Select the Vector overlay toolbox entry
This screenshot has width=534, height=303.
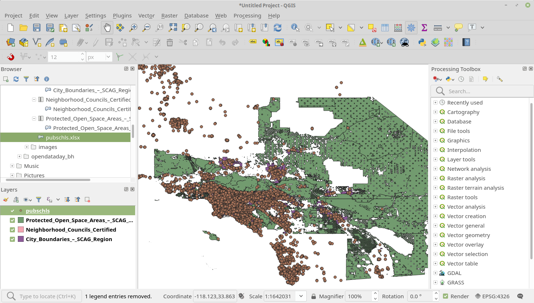click(x=465, y=245)
